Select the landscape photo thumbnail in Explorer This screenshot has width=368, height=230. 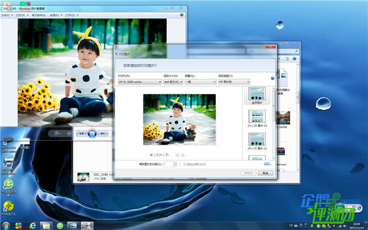(x=283, y=117)
